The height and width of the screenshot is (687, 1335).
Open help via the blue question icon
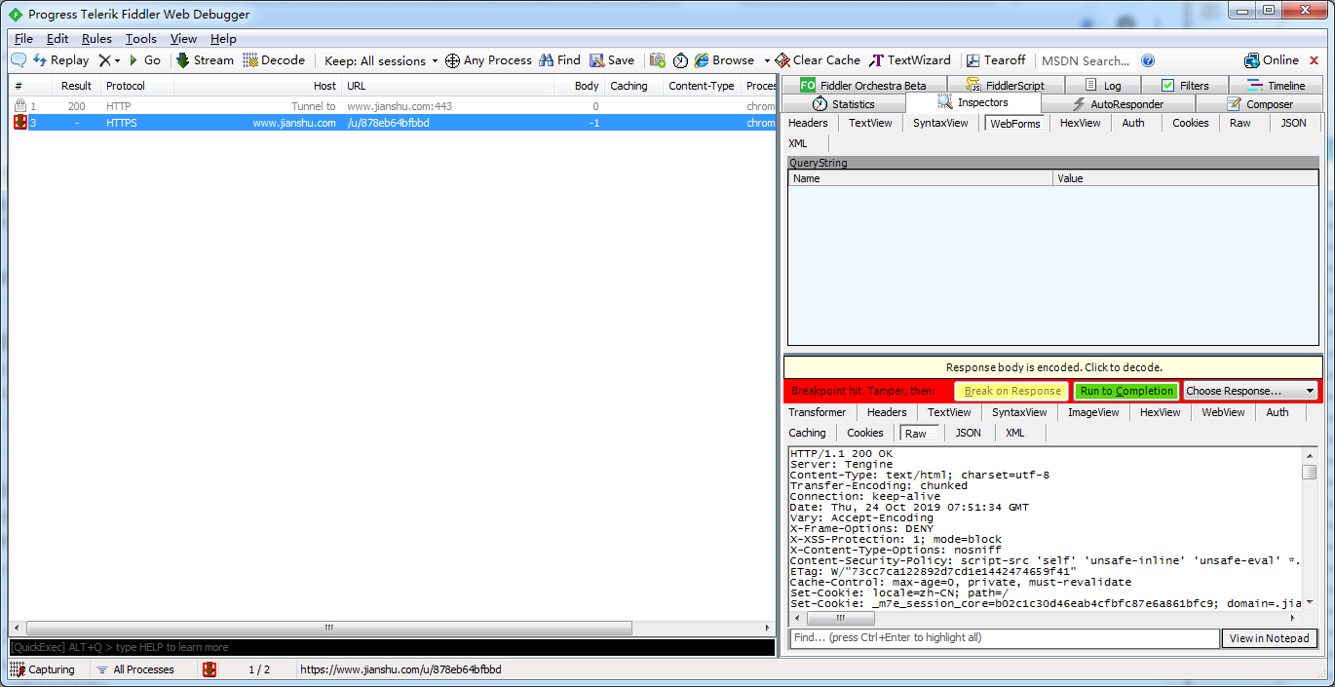click(1148, 60)
